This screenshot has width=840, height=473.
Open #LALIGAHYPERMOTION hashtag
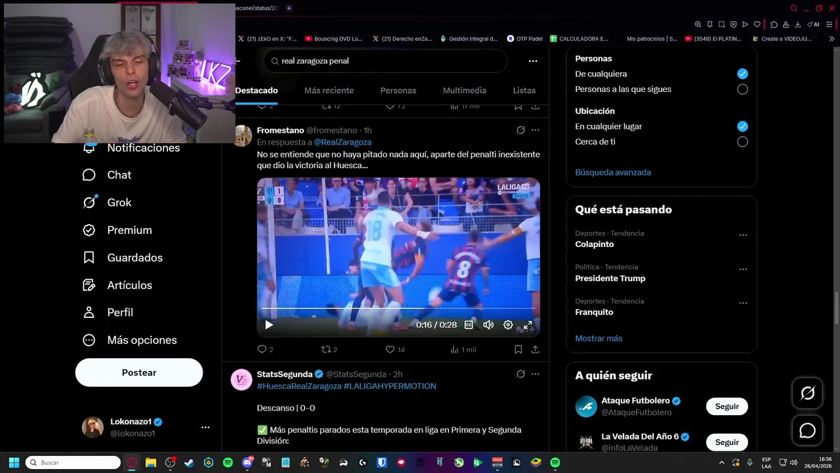(390, 386)
